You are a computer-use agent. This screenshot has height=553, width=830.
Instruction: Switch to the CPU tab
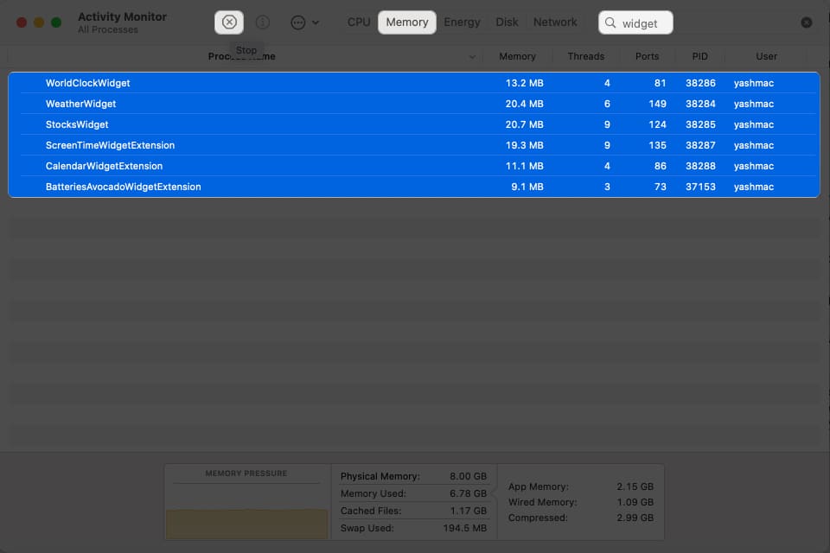tap(358, 22)
